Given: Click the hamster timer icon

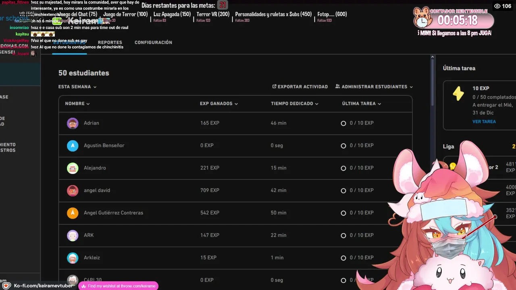Looking at the screenshot, I should pos(423,17).
